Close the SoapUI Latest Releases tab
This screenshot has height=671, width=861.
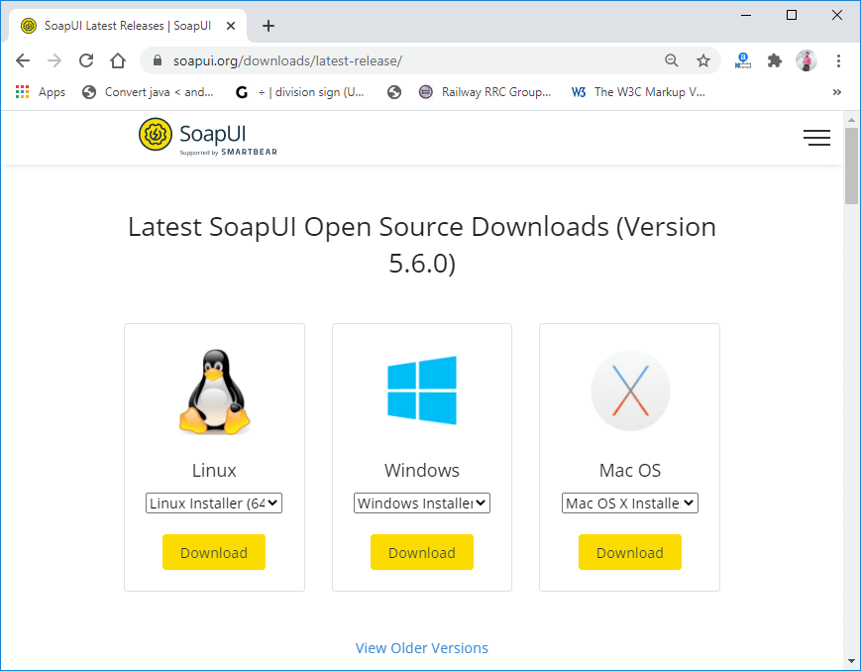tap(231, 26)
